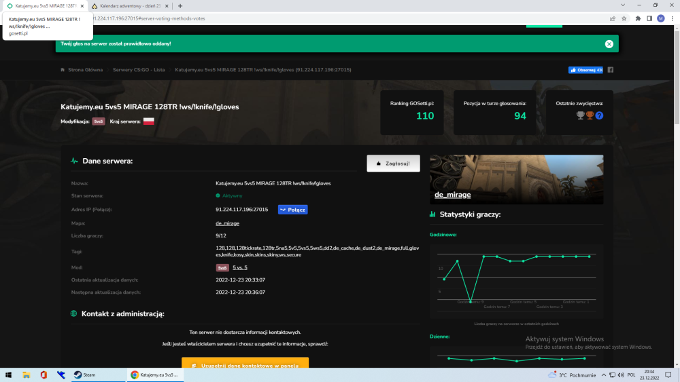The width and height of the screenshot is (680, 382).
Task: Click the bronze trophy icon
Action: coord(590,115)
